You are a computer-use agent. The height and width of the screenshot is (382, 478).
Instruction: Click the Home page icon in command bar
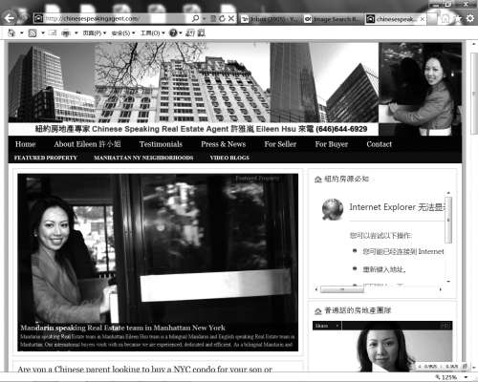pyautogui.click(x=11, y=32)
